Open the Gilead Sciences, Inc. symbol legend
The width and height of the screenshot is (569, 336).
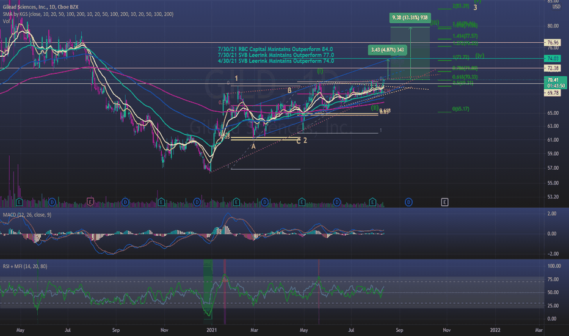point(41,7)
